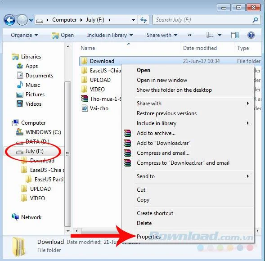Click the Videos library icon
The image size is (265, 261).
click(20, 104)
